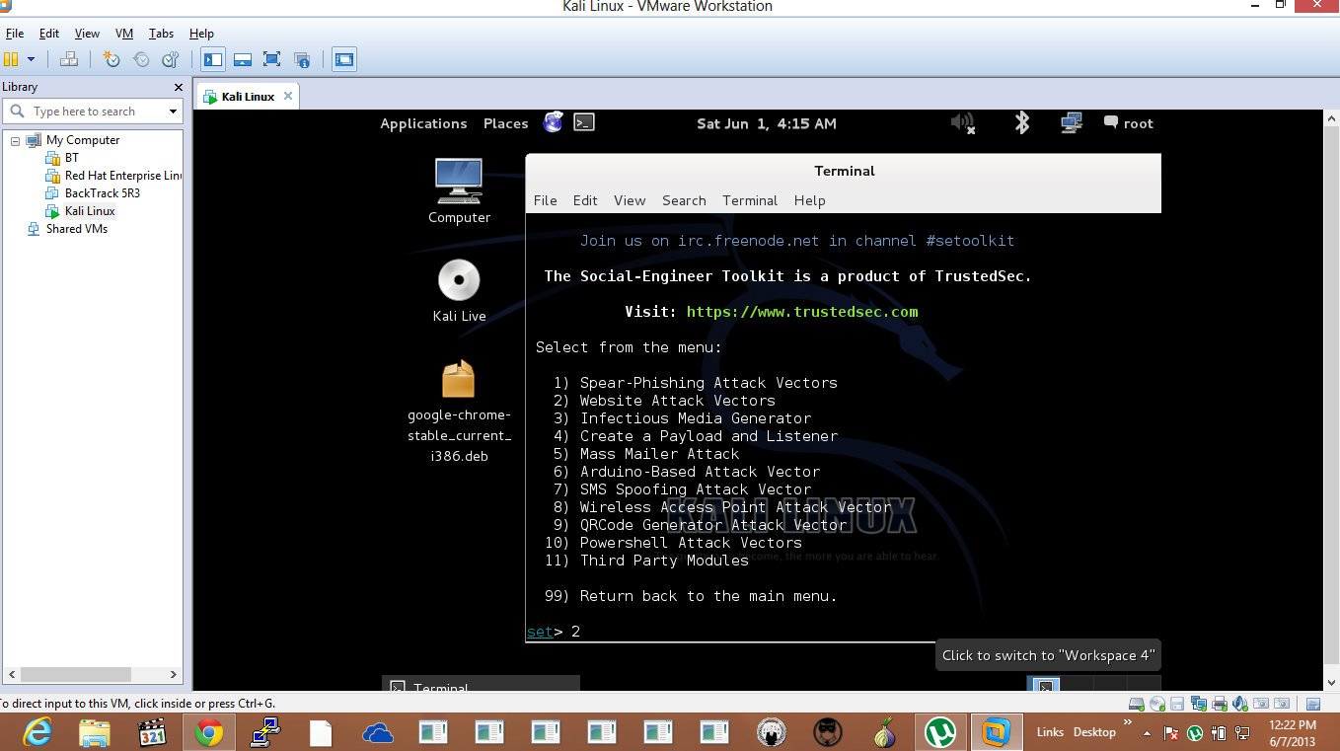The height and width of the screenshot is (751, 1340).
Task: Click the CD/DVD device status icon
Action: [1158, 704]
